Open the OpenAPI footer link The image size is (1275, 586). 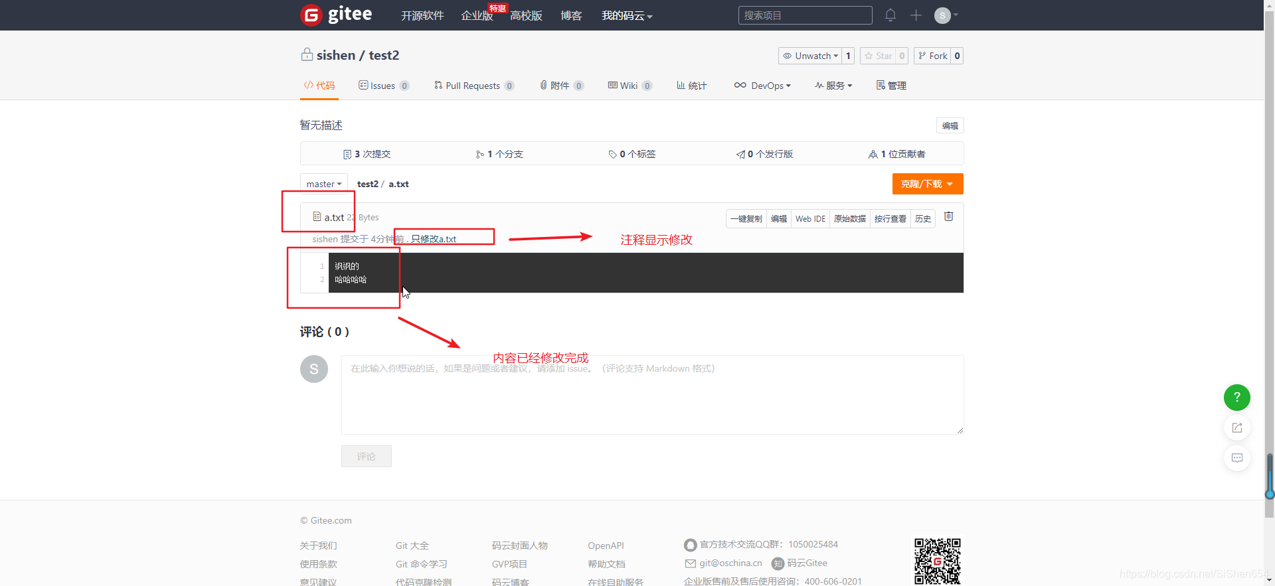tap(606, 546)
